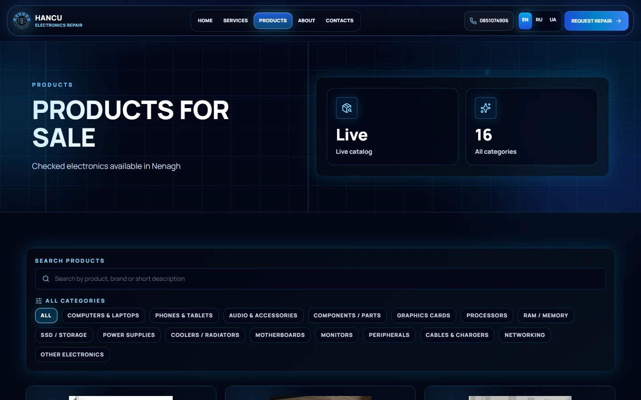
Task: Click the Hancu Electronics Repair brand text
Action: (x=59, y=21)
